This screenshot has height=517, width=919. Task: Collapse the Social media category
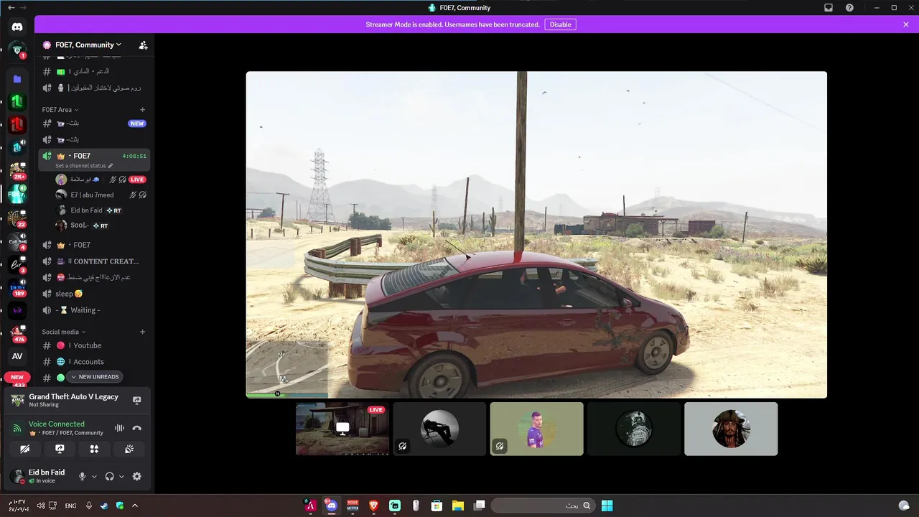point(64,332)
